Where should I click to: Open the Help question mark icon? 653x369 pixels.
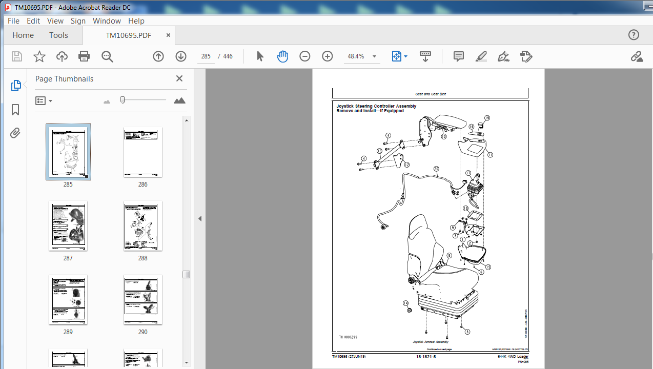coord(634,35)
